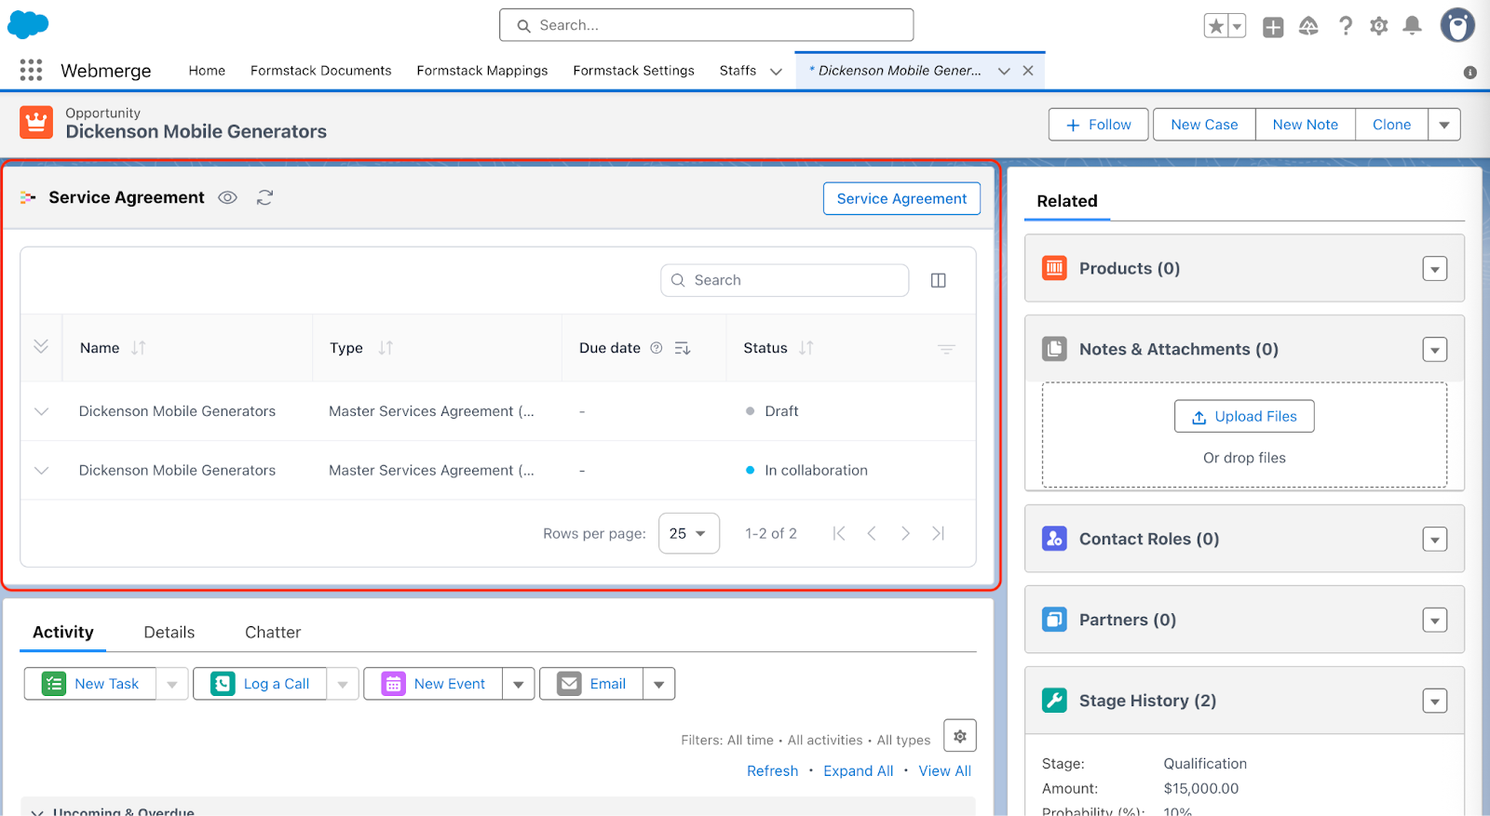Click the table filter icon in header
1490x816 pixels.
[946, 349]
